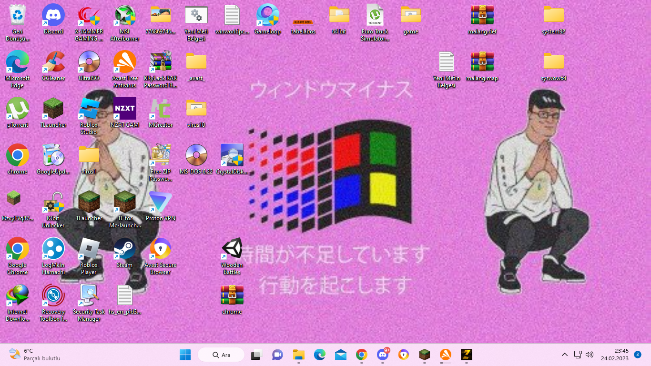
Task: Switch to Mail app on the taskbar
Action: click(x=340, y=355)
